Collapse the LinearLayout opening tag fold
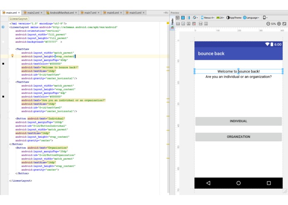Viewport: 288px width, 205px height. [8, 27]
